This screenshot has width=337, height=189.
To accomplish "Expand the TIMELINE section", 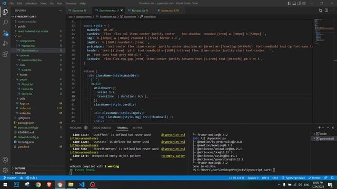I will (19, 173).
